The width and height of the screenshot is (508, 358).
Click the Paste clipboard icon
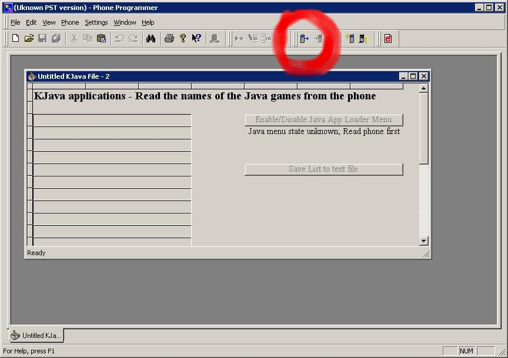(101, 39)
